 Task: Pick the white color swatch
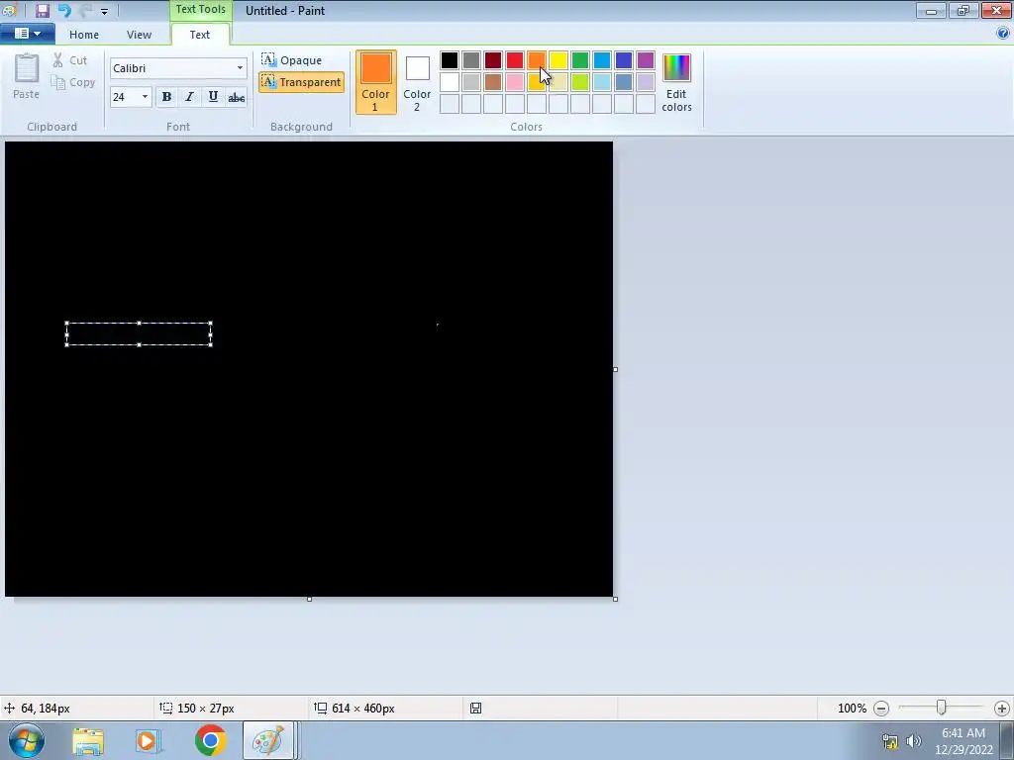[450, 82]
